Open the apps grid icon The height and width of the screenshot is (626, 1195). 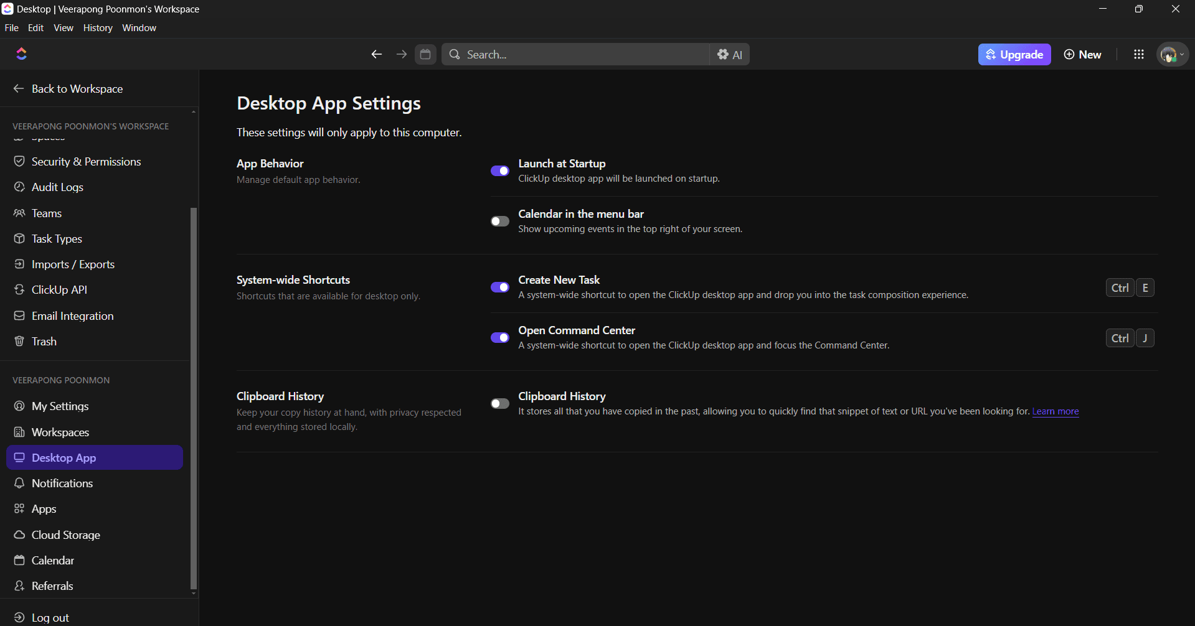point(1139,54)
